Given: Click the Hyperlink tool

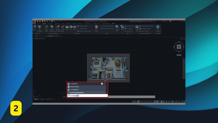Looking at the screenshot, I should [128, 31].
